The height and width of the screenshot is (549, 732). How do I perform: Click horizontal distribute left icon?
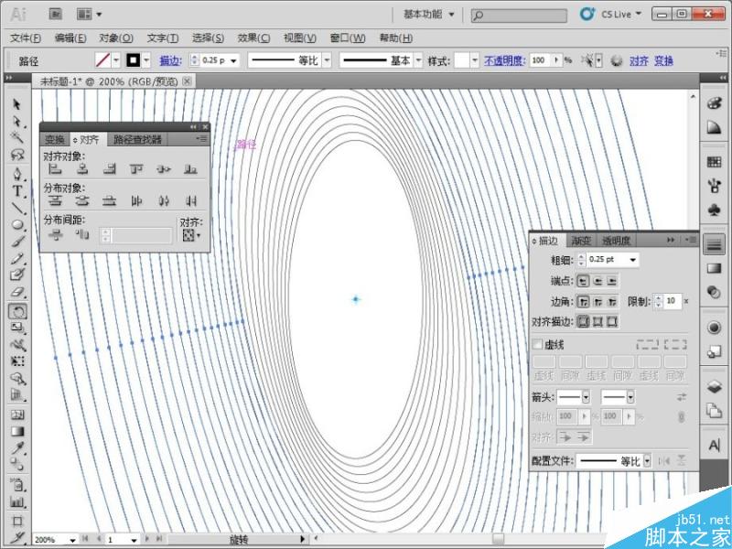pos(136,200)
